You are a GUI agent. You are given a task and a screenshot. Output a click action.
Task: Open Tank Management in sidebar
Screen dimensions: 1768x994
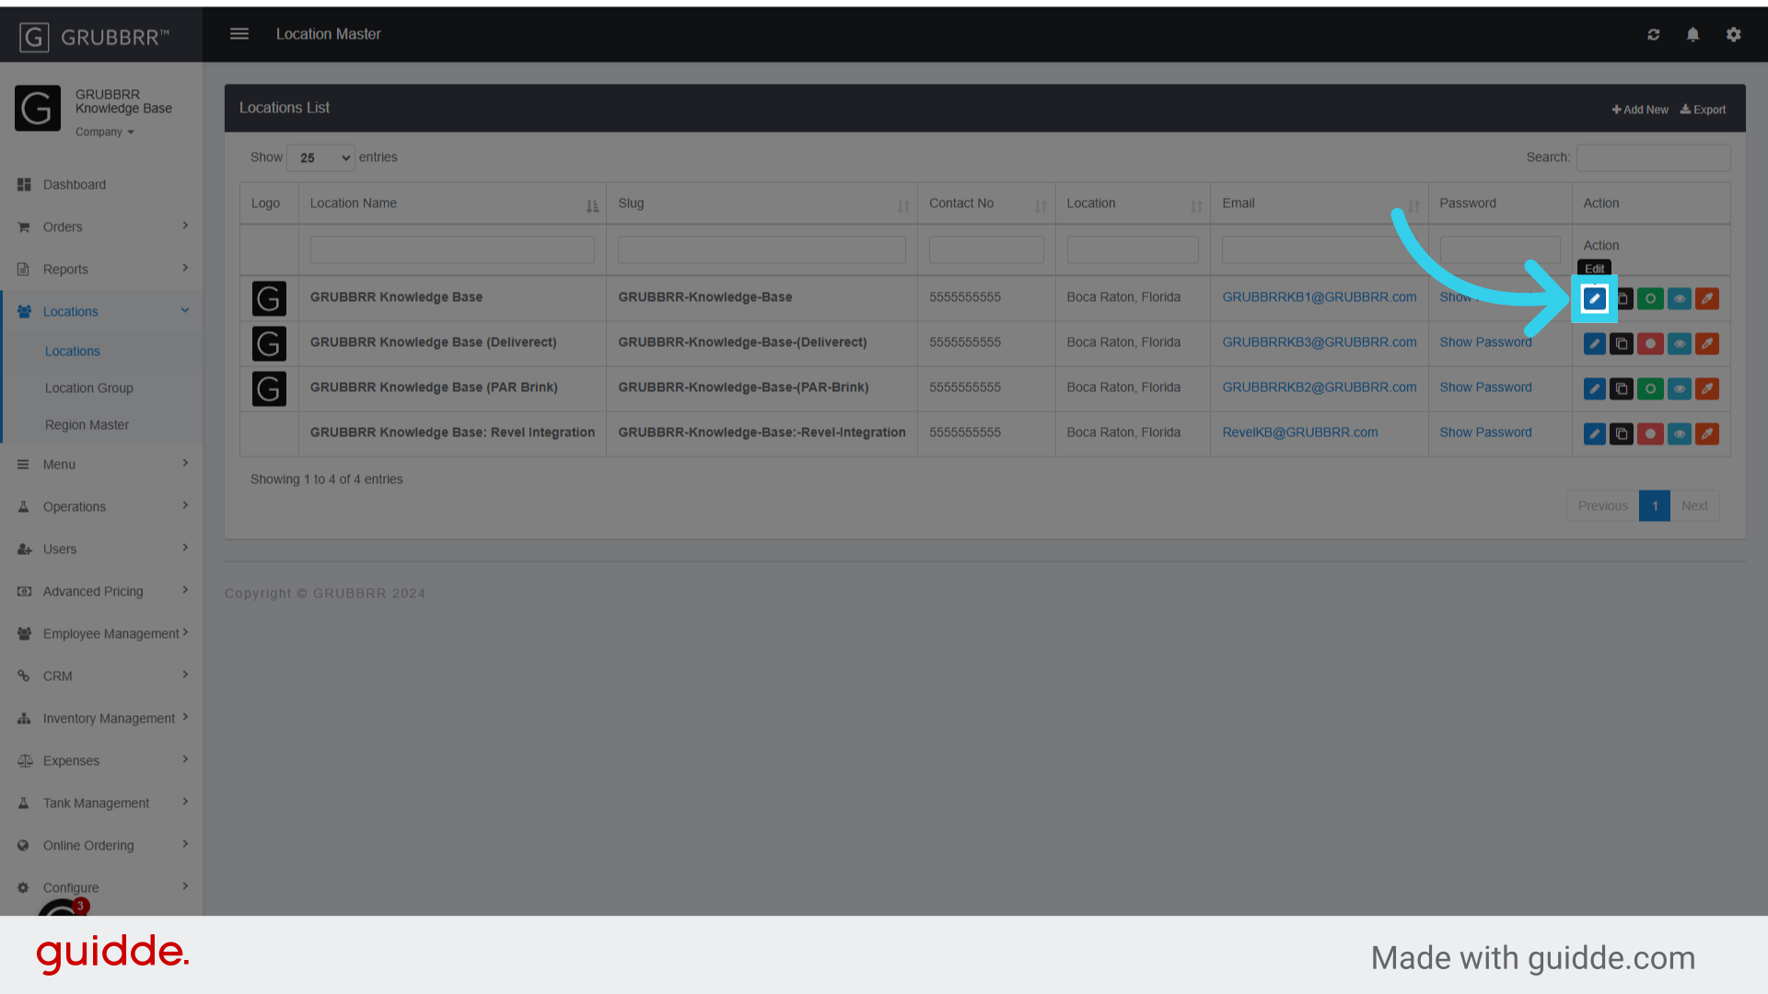[x=101, y=803]
